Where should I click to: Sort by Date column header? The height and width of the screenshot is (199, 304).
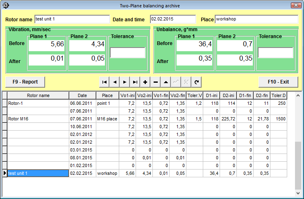point(82,95)
